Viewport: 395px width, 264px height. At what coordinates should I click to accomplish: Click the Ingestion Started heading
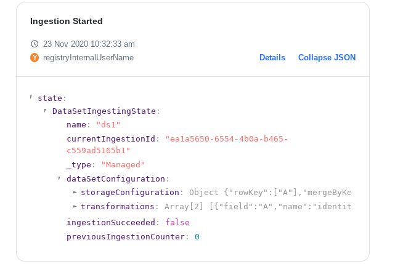[67, 21]
